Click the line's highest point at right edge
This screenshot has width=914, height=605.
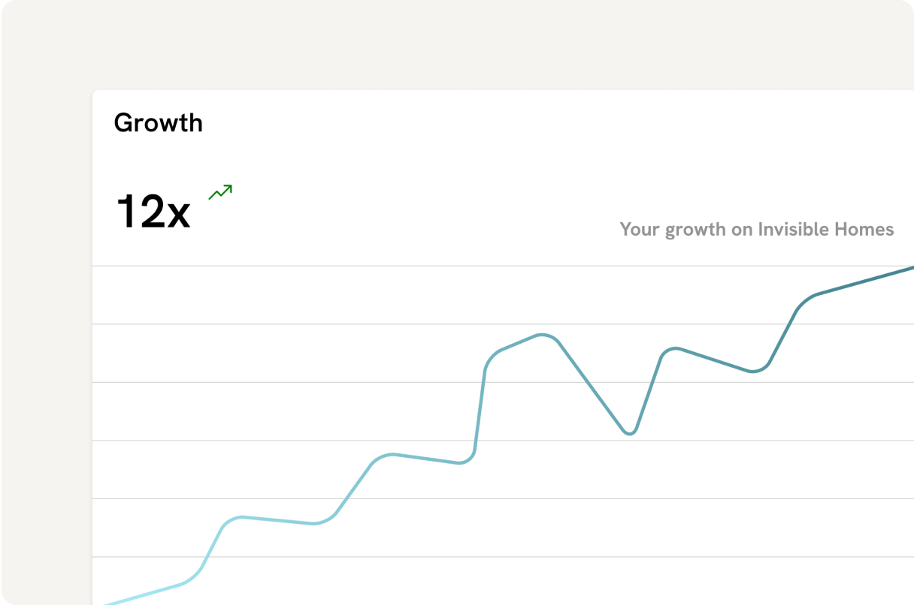[x=910, y=268]
